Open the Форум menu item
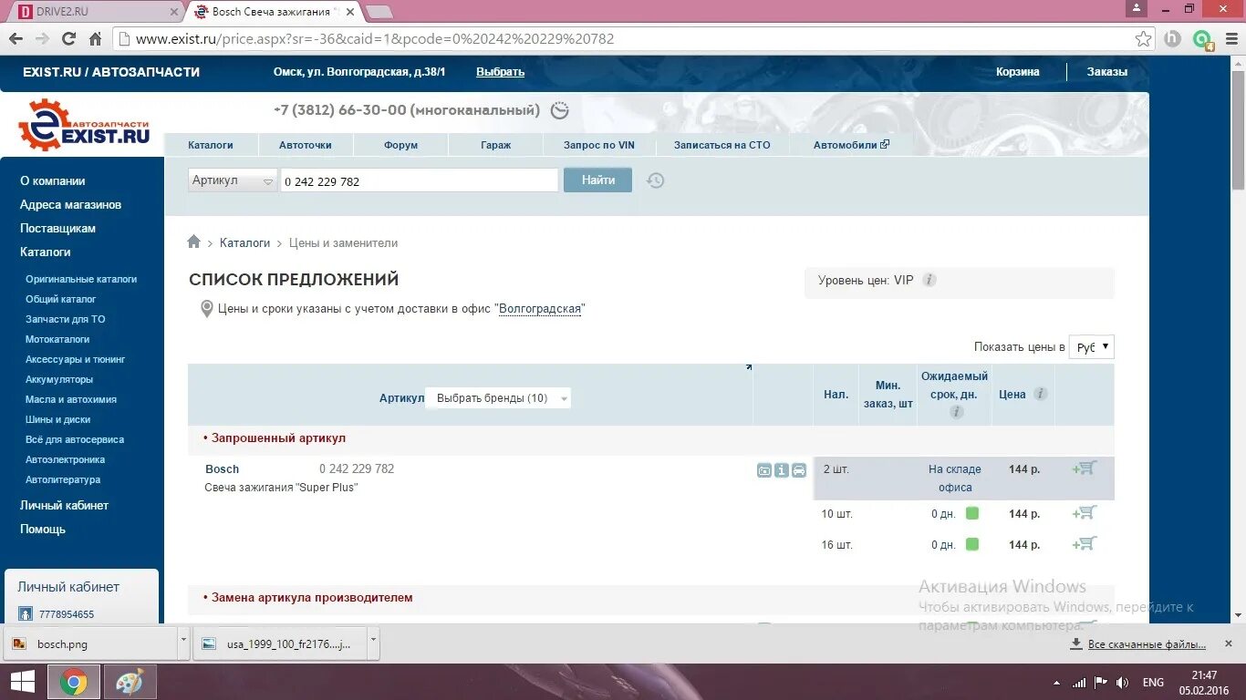Image resolution: width=1246 pixels, height=700 pixels. [x=400, y=145]
